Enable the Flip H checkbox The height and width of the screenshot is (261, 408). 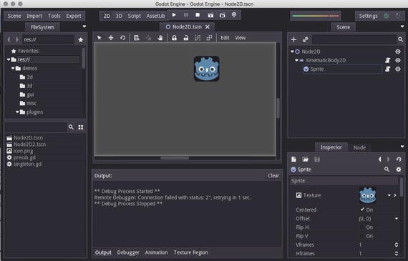pyautogui.click(x=362, y=227)
